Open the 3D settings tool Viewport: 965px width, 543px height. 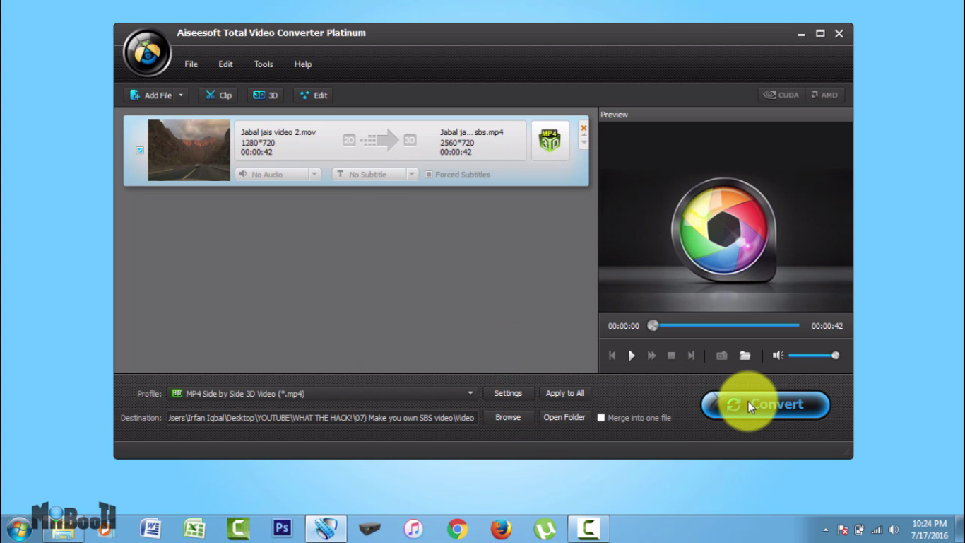coord(266,95)
